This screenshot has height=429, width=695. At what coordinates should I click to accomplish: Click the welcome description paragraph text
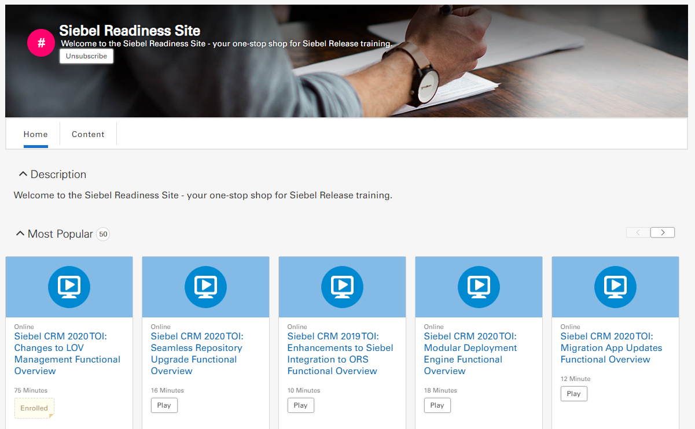[203, 195]
